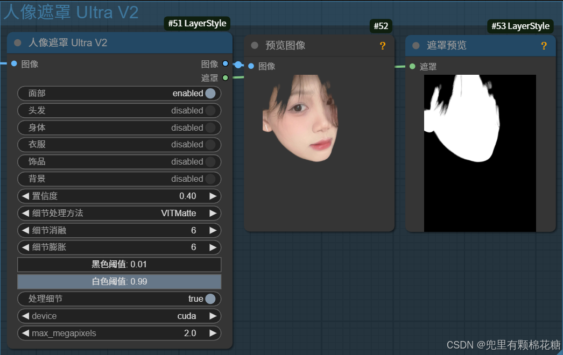The width and height of the screenshot is (563, 355).
Task: Enable the 衣服 (clothes) toggle
Action: (210, 145)
